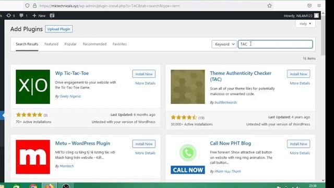Open Chrome from the Windows taskbar
Image resolution: width=334 pixels, height=188 pixels.
pyautogui.click(x=33, y=186)
